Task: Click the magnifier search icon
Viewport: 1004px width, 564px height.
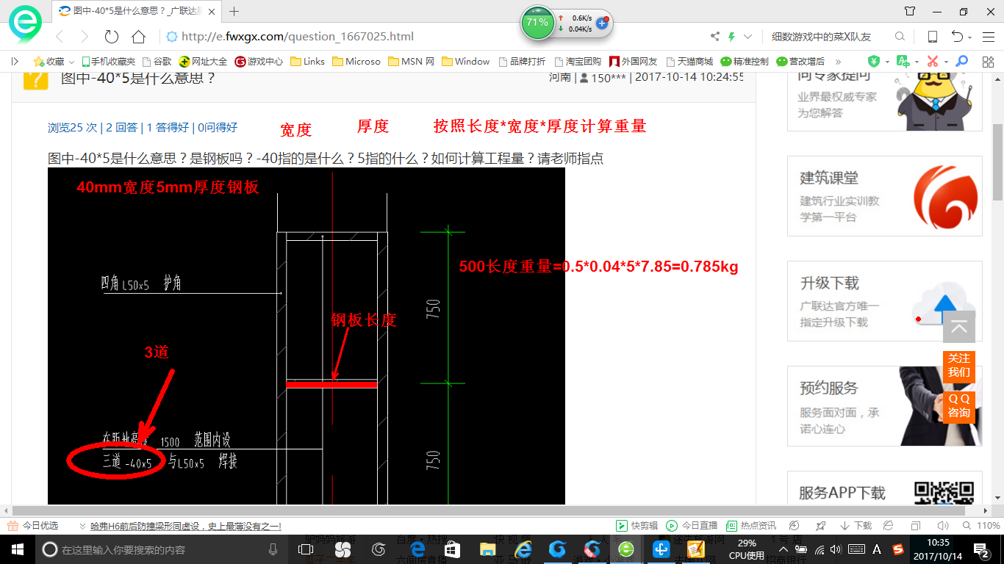Action: [x=900, y=37]
